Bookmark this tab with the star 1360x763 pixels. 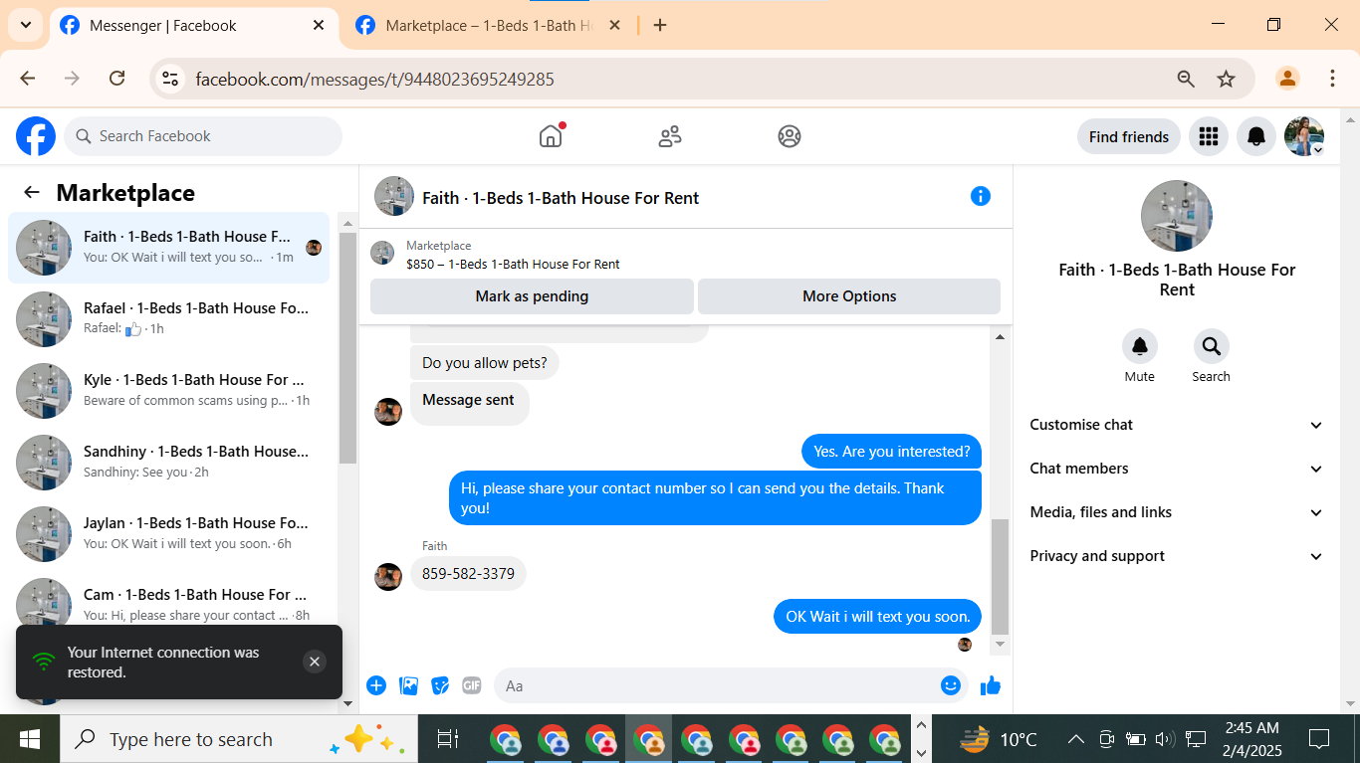click(x=1227, y=79)
